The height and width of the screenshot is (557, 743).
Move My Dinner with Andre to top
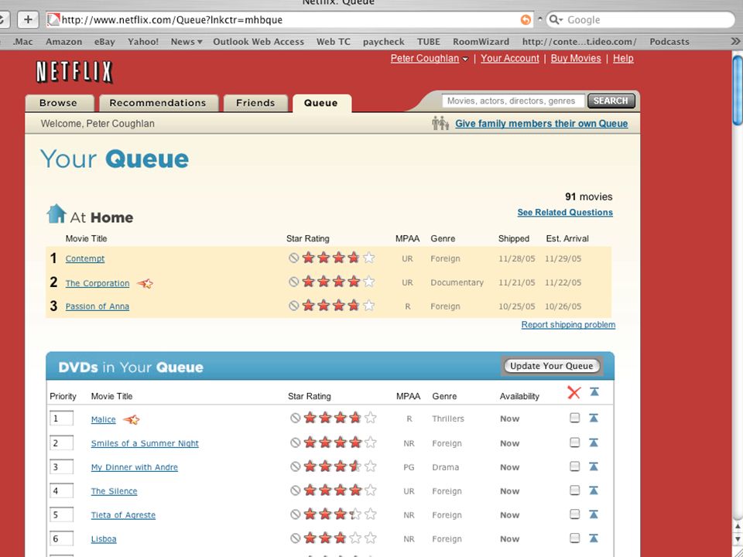(x=594, y=466)
